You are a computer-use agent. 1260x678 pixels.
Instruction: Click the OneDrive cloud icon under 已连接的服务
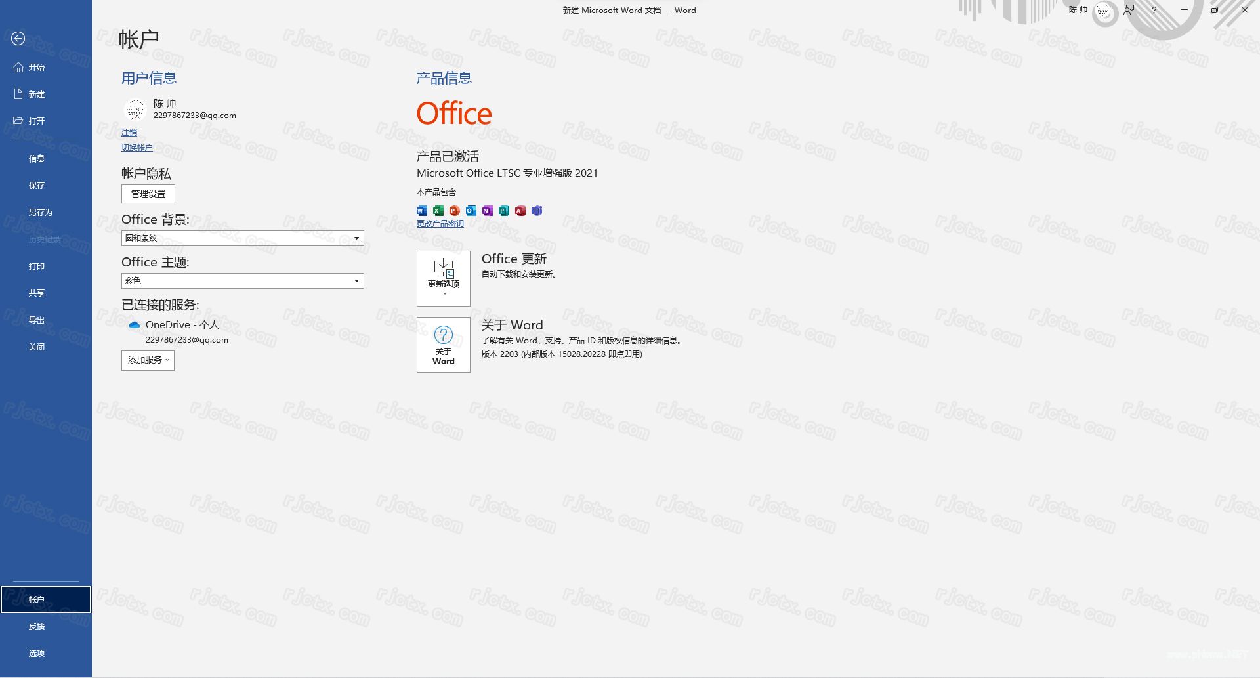(x=135, y=324)
